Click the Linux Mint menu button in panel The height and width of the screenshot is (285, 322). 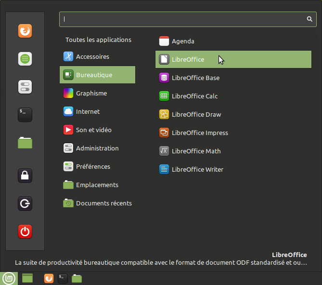(9, 278)
